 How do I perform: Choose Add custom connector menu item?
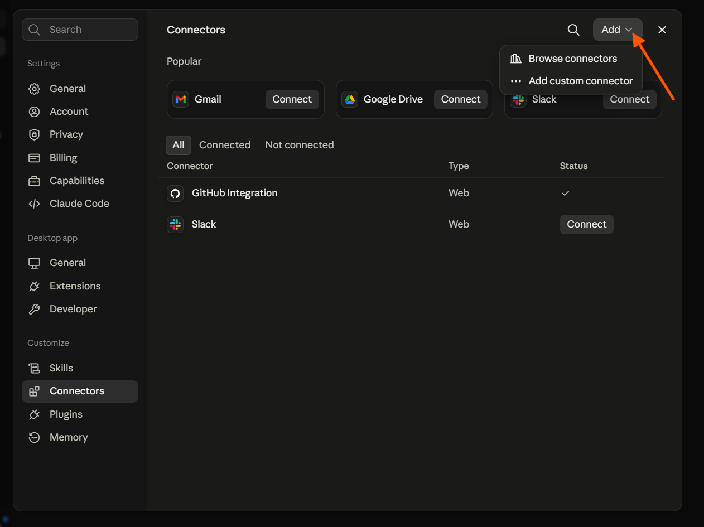[571, 81]
